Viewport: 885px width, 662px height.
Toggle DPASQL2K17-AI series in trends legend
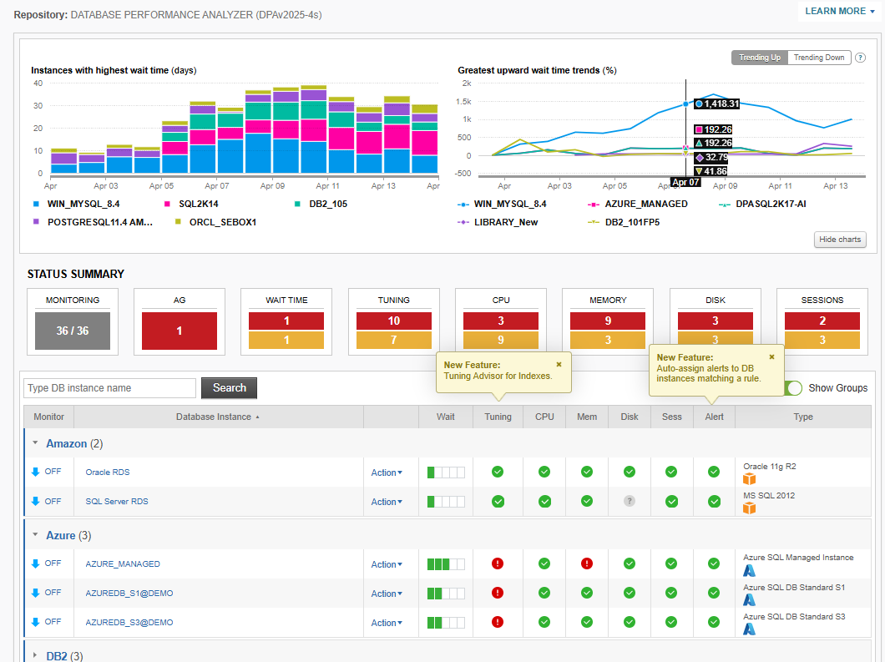(762, 204)
